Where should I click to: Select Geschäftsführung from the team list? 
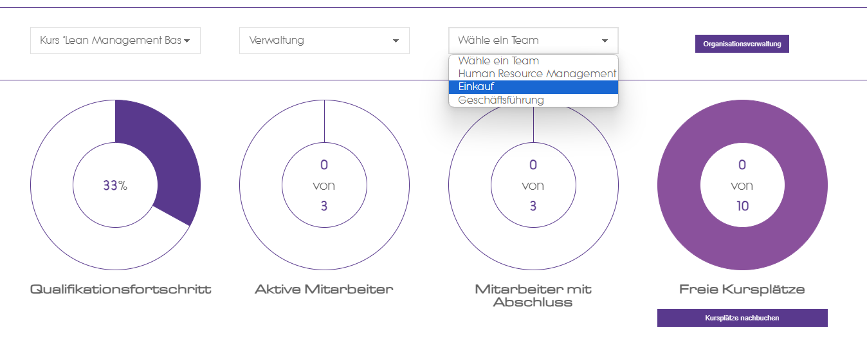pyautogui.click(x=501, y=100)
